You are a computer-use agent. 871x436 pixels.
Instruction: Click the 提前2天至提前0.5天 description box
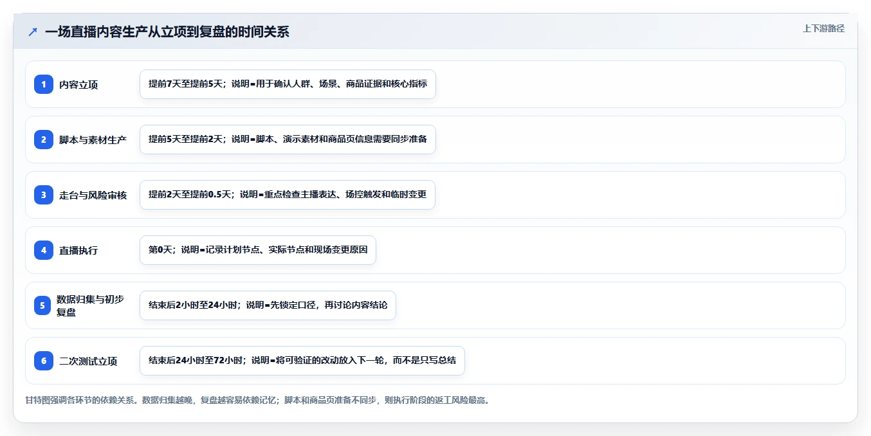coord(288,195)
